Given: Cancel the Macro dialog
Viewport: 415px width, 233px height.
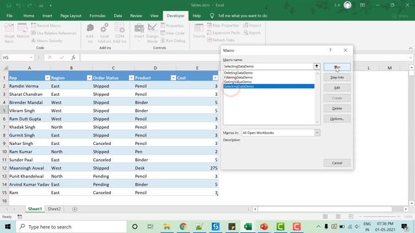Looking at the screenshot, I should [x=337, y=163].
